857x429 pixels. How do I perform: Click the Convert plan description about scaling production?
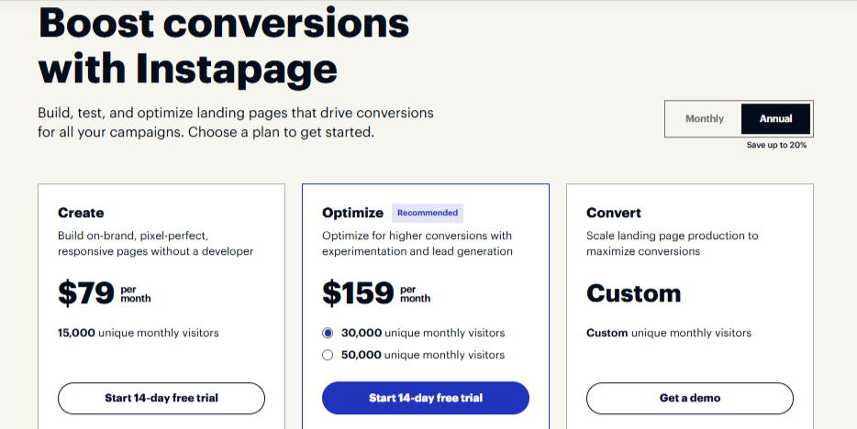point(673,244)
